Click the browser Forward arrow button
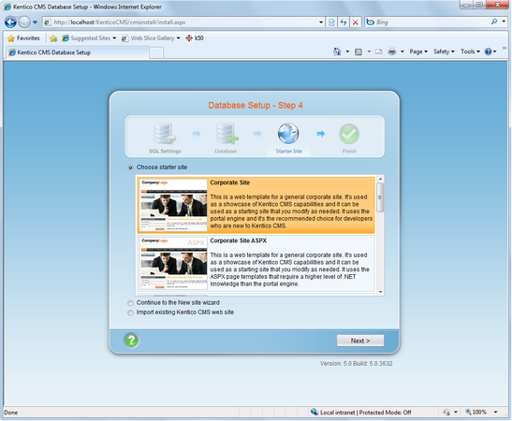The width and height of the screenshot is (512, 421). point(24,22)
